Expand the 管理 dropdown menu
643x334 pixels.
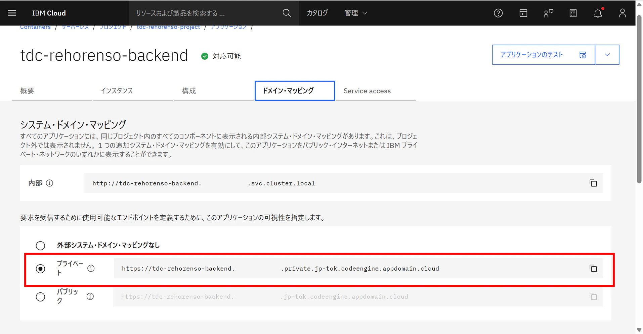(355, 13)
